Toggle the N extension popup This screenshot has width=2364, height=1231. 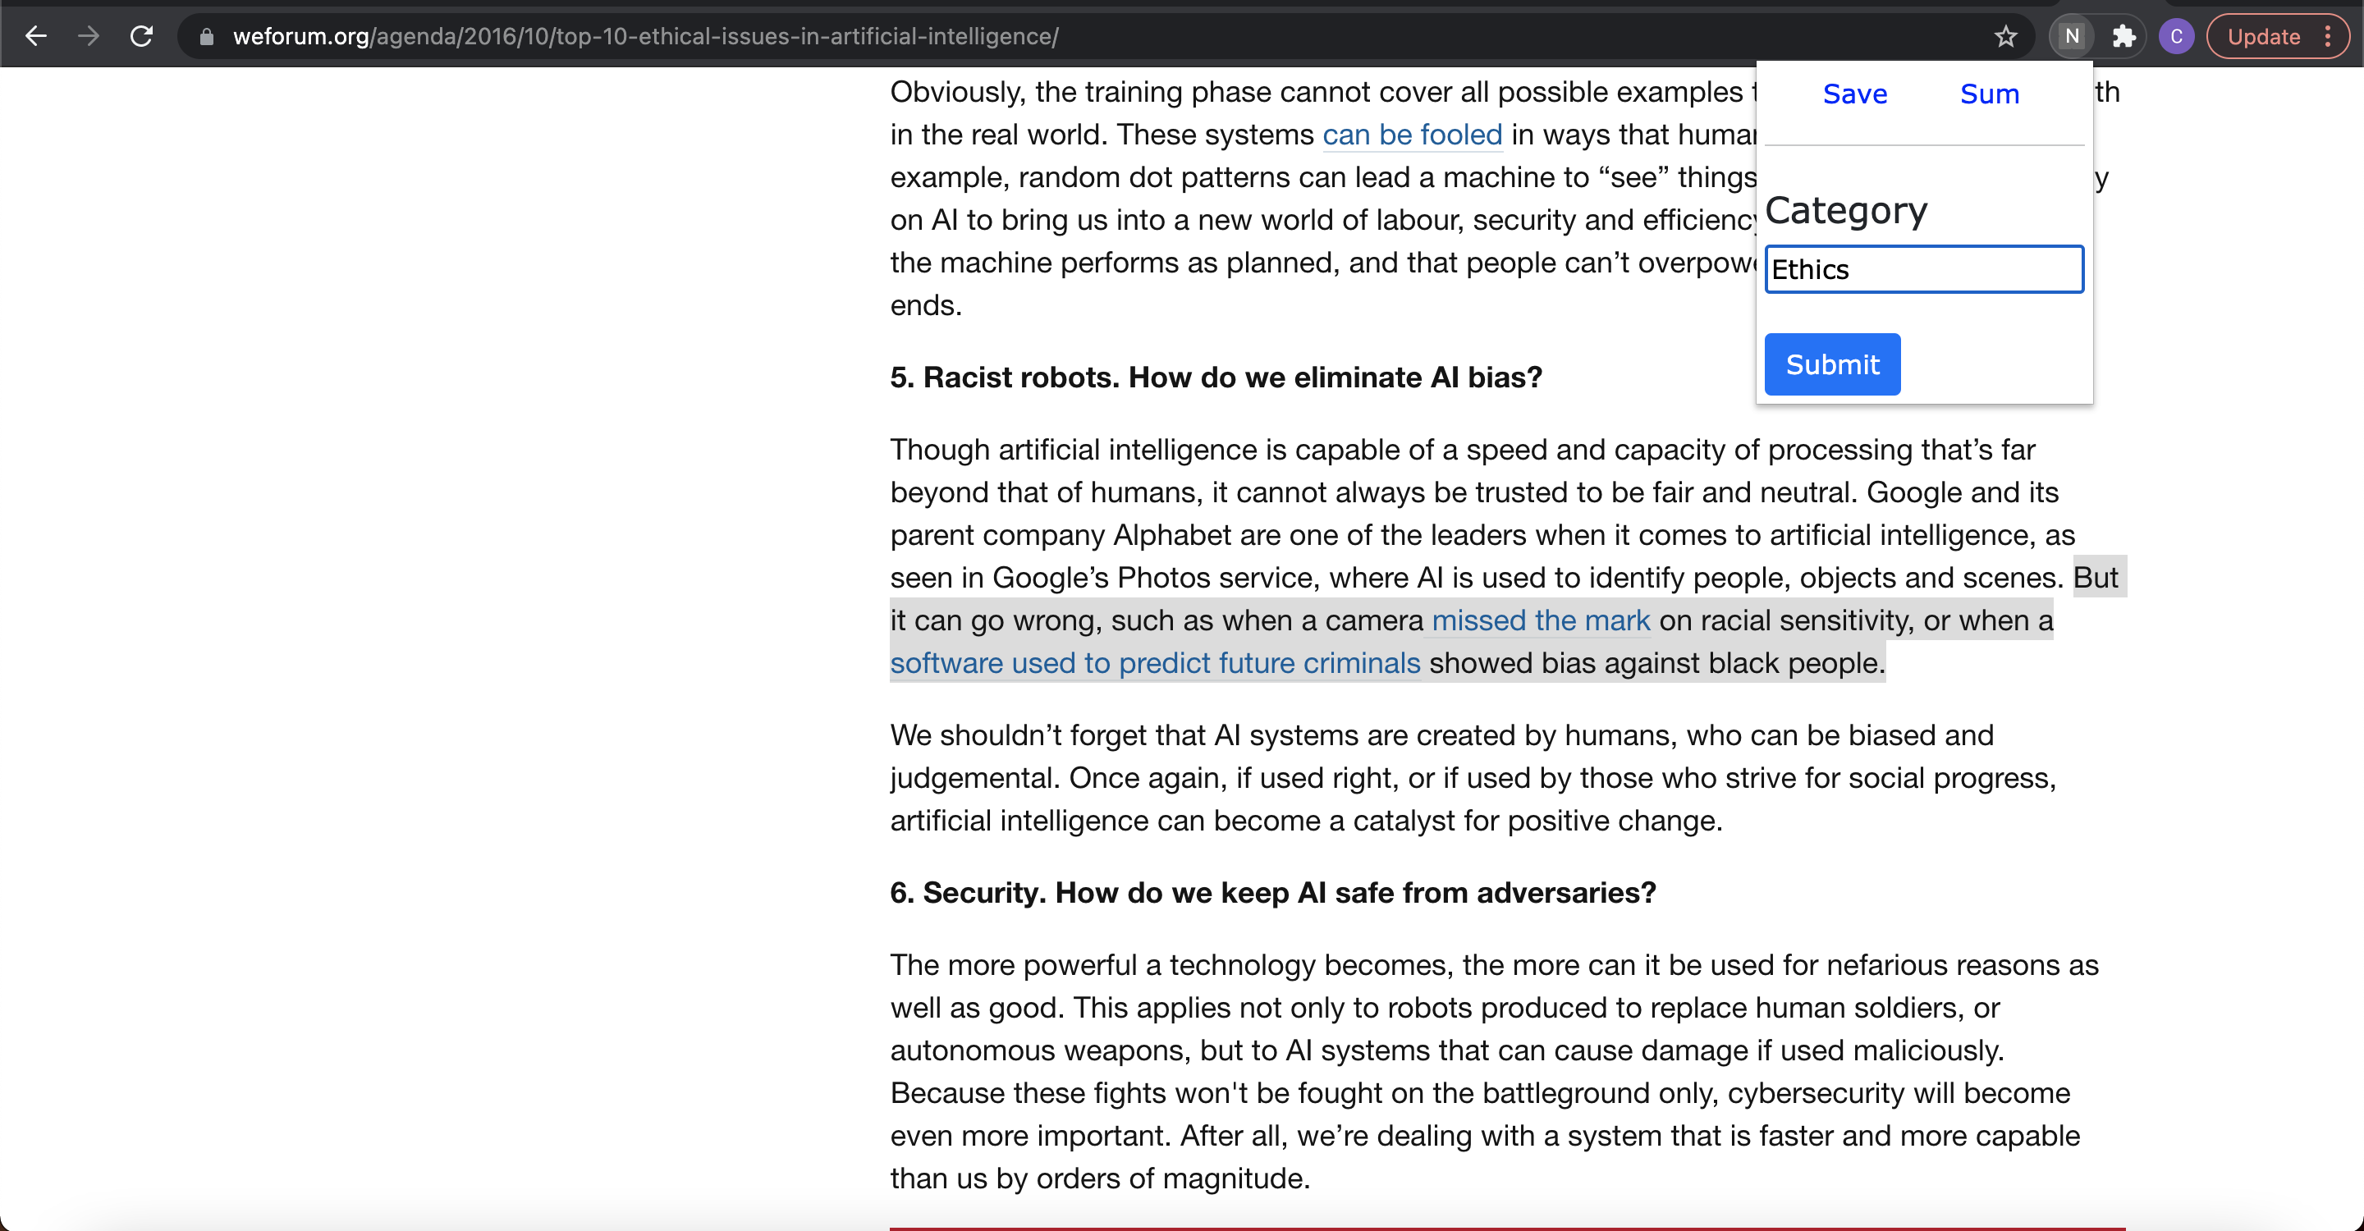pyautogui.click(x=2071, y=37)
